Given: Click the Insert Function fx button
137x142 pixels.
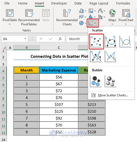Looking at the screenshot, I should [60, 39].
